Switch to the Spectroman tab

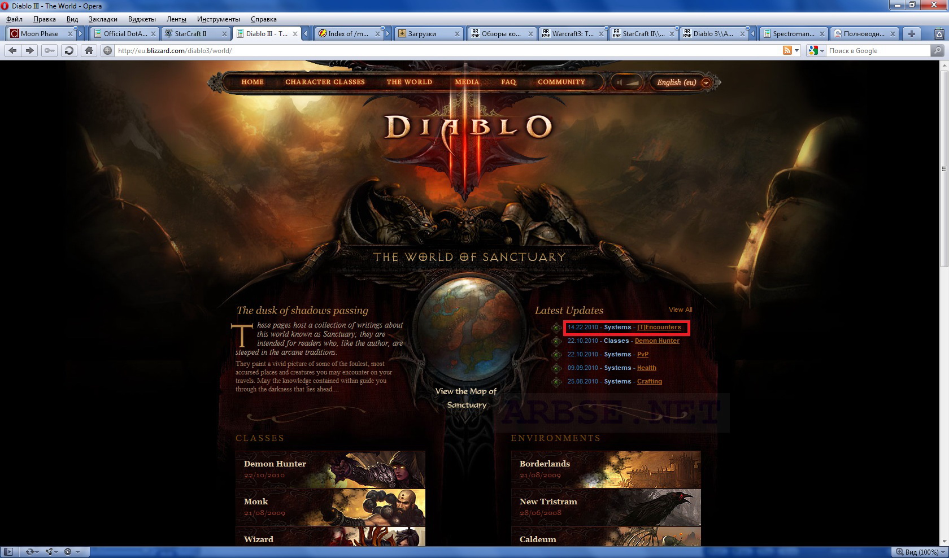click(x=793, y=34)
